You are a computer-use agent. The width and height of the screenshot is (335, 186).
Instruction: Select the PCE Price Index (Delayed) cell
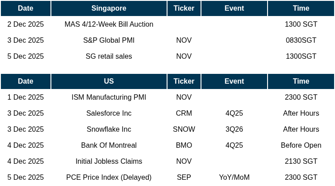point(109,178)
